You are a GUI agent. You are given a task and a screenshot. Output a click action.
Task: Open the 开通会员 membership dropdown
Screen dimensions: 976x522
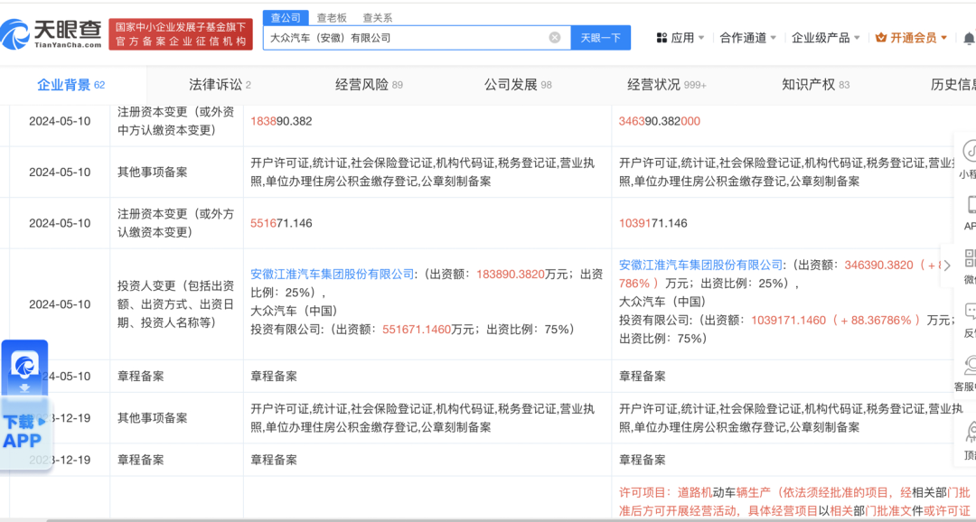pos(912,38)
